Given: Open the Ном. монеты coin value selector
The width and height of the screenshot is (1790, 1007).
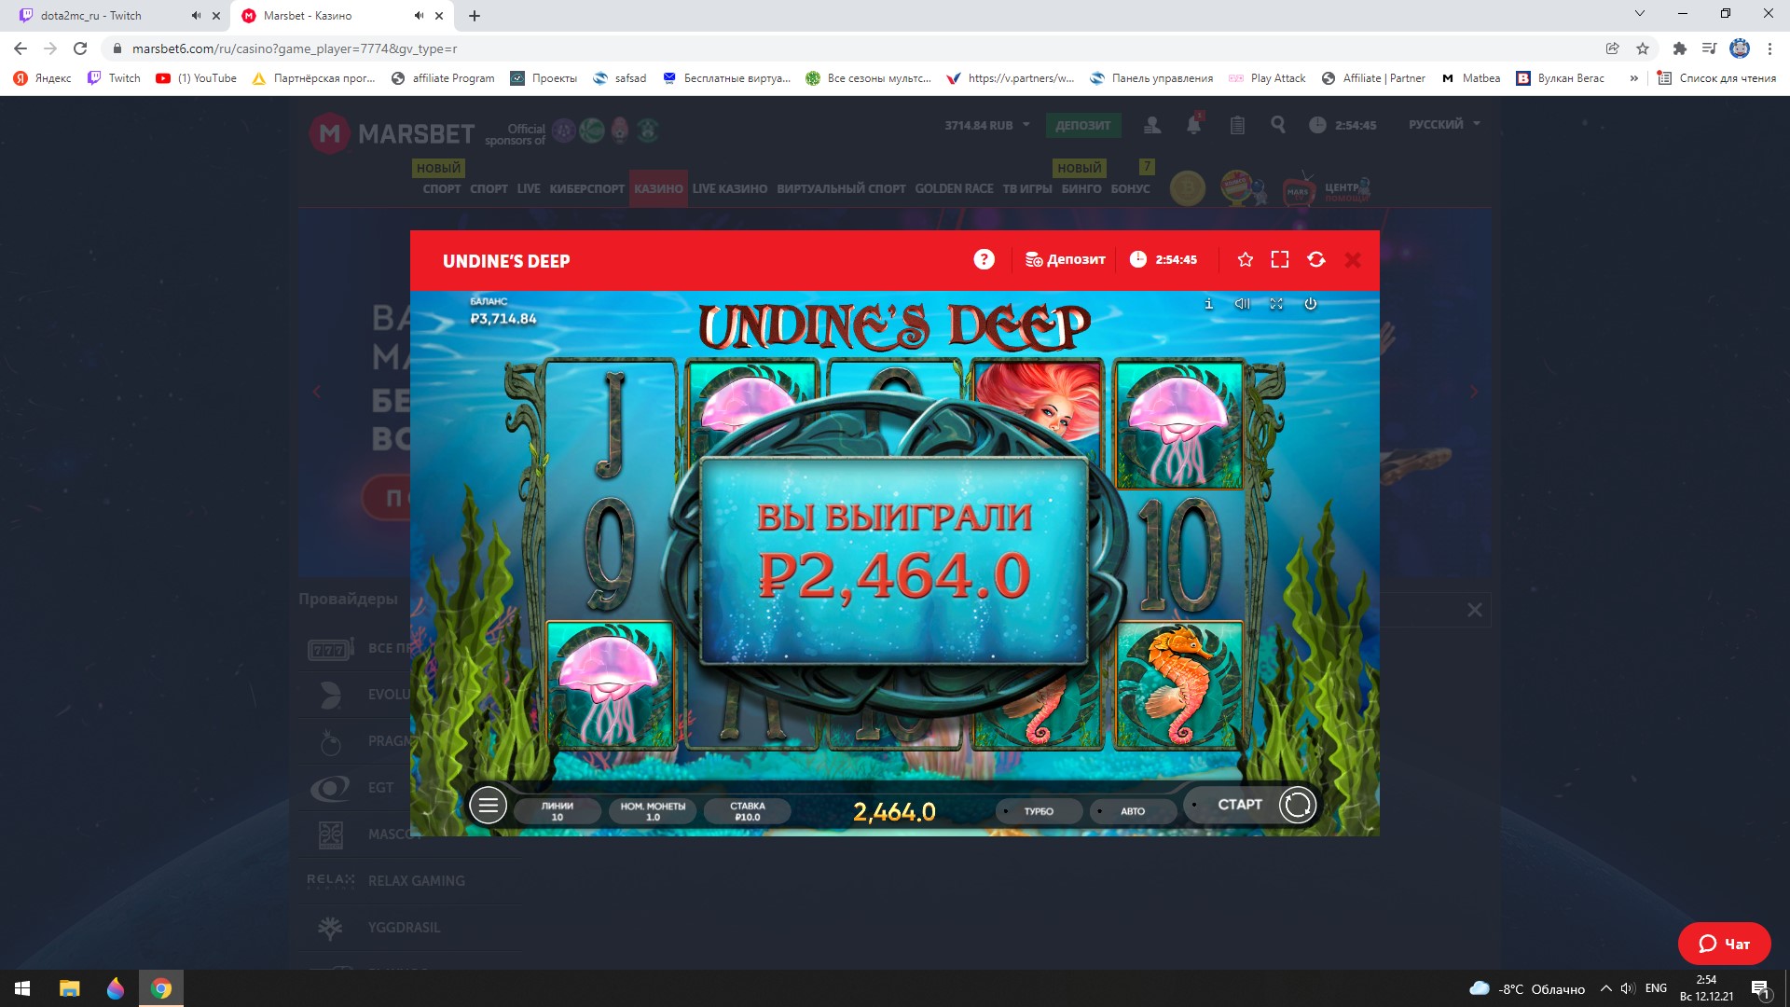Looking at the screenshot, I should [653, 811].
